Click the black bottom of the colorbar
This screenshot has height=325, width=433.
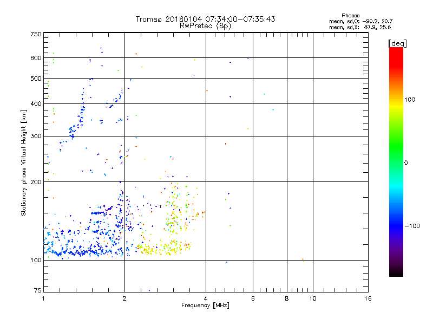pyautogui.click(x=396, y=272)
